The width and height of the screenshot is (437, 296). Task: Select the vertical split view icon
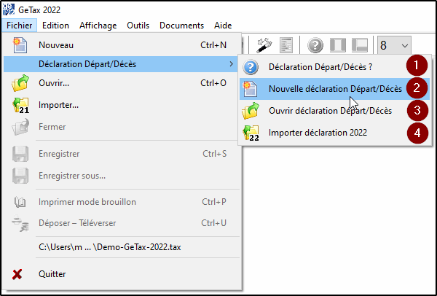[338, 45]
